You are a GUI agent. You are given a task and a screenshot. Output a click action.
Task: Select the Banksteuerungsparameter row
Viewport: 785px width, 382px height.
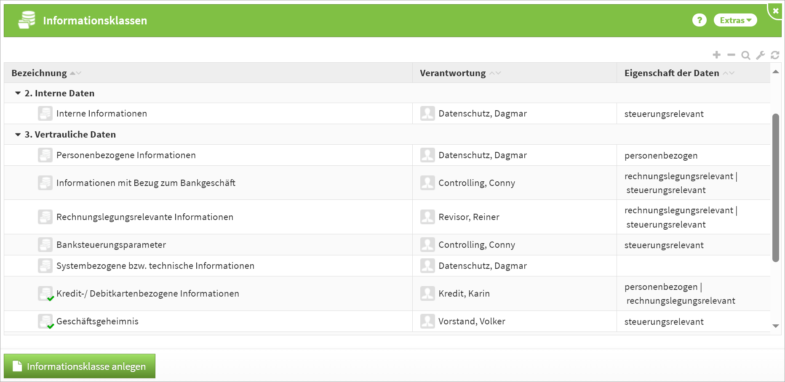(x=111, y=245)
